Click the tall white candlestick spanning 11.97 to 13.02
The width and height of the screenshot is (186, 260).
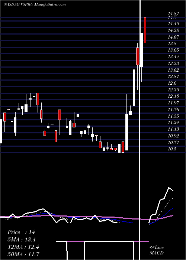click(x=134, y=88)
